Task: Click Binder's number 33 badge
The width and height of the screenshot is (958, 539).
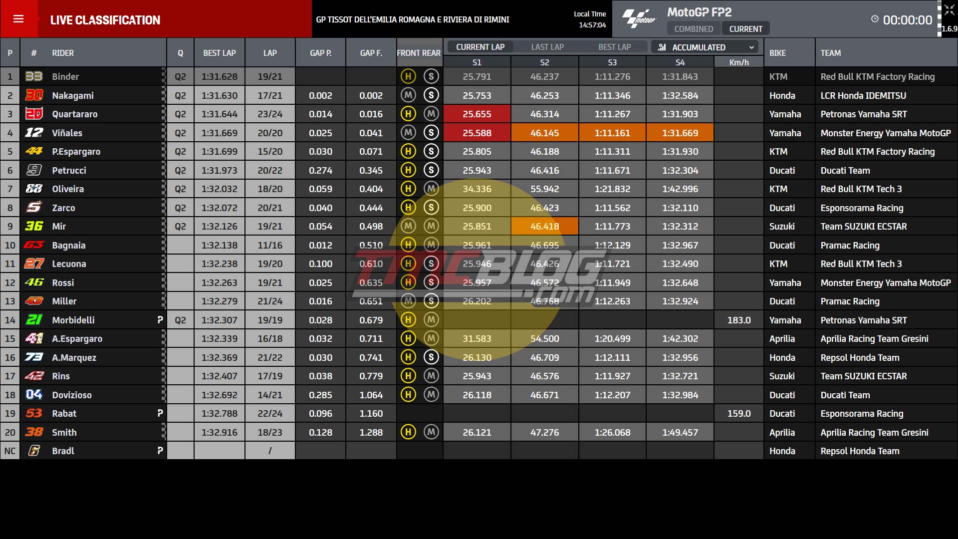Action: 34,76
